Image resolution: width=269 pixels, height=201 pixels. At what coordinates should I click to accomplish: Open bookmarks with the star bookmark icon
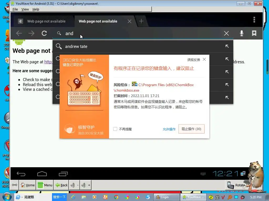coord(254,33)
